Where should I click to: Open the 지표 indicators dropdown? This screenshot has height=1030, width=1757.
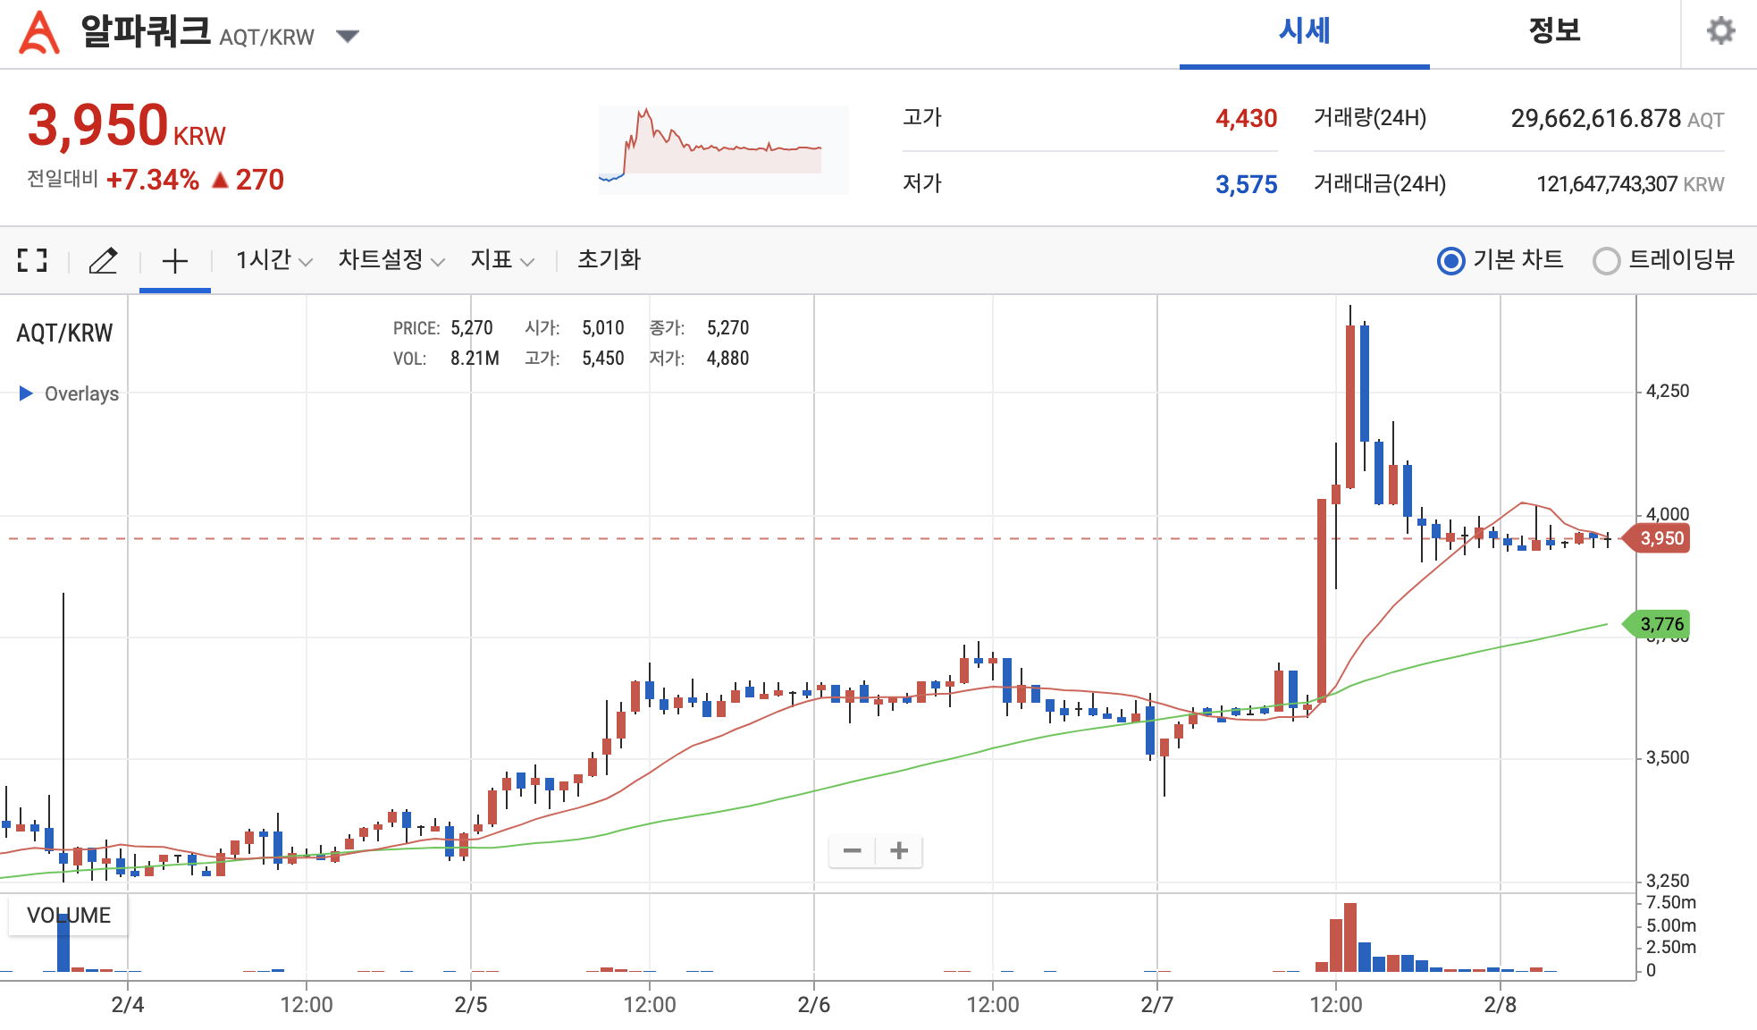[501, 260]
